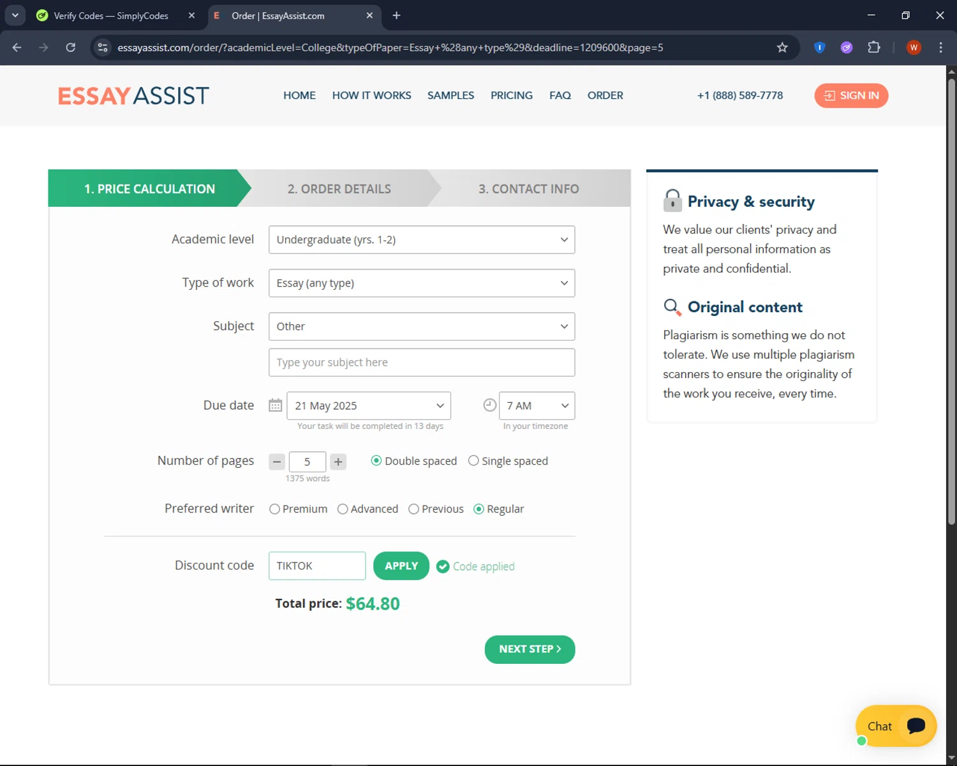Open site information icon in address bar
Viewport: 957px width, 766px height.
click(x=103, y=47)
